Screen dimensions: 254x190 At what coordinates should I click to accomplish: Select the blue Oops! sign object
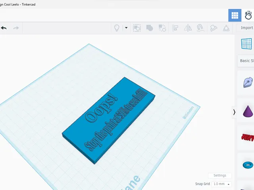pyautogui.click(x=108, y=120)
